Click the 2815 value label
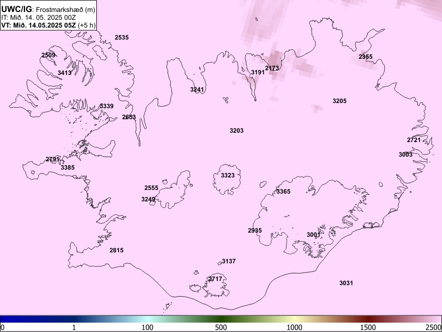This screenshot has height=332, width=442. (x=116, y=250)
